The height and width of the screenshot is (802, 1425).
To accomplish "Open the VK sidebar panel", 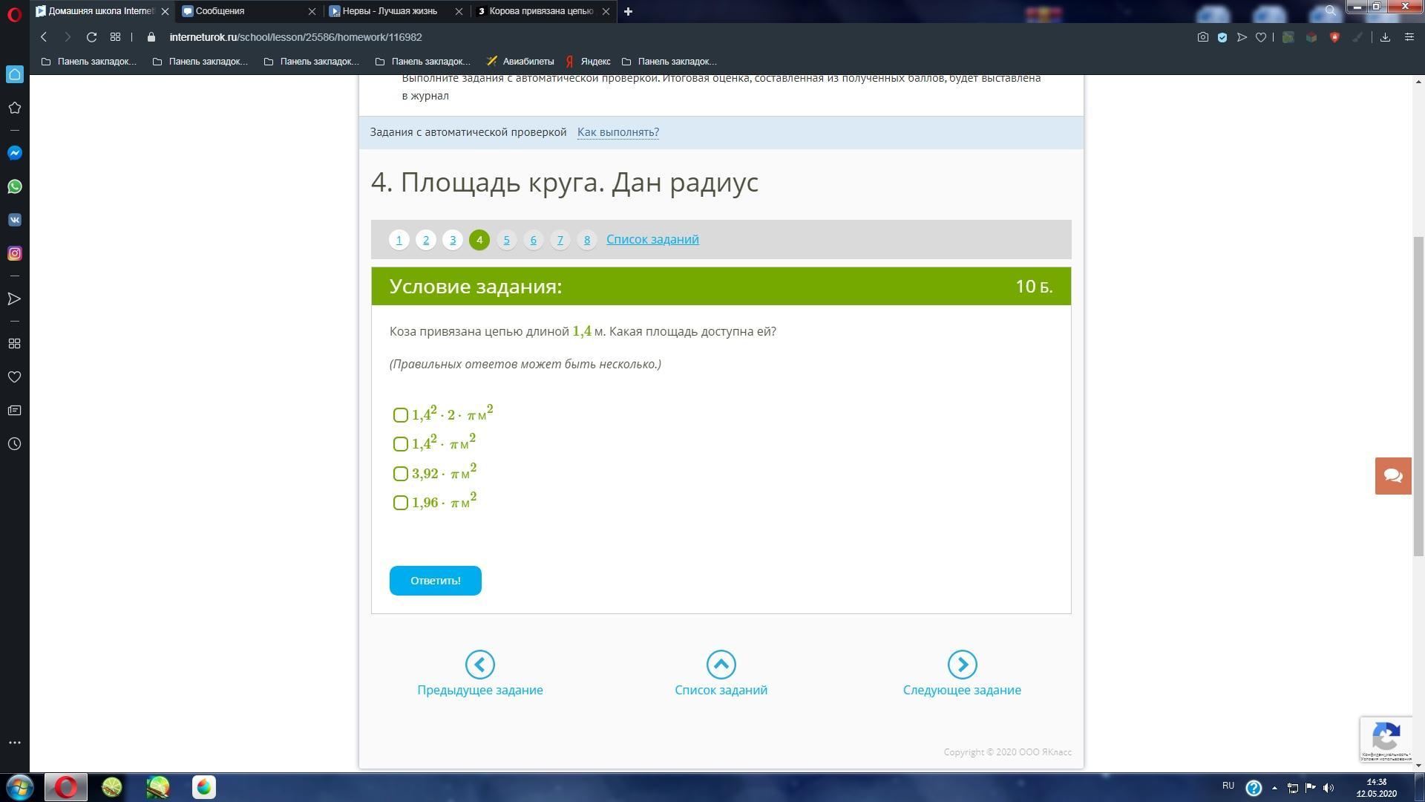I will pos(14,220).
